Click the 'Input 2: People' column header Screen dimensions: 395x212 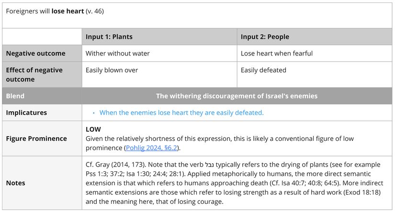click(x=265, y=37)
